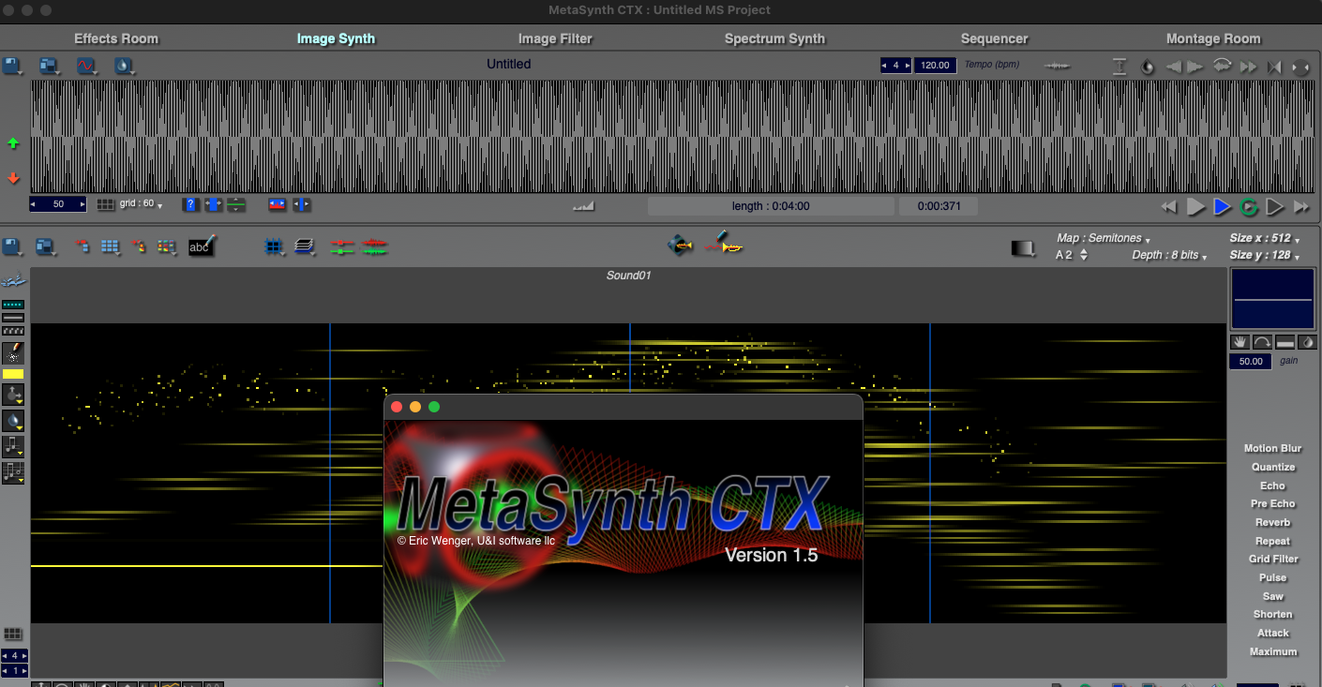
Task: Toggle the grid display icon beside grid: 60
Action: (x=107, y=204)
